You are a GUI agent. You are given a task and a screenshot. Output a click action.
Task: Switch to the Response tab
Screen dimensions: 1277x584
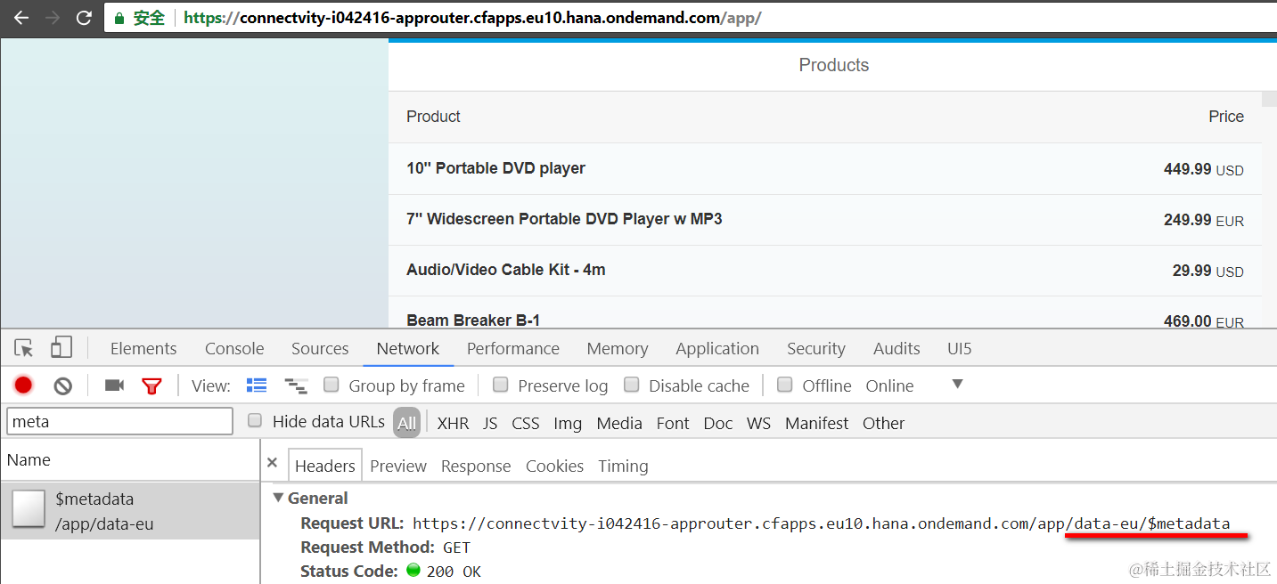[476, 466]
